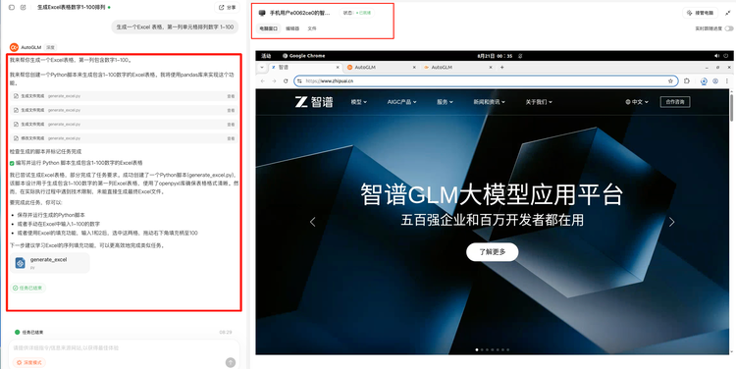Expand the 新闻和资讯 nav dropdown
736x369 pixels.
point(489,102)
